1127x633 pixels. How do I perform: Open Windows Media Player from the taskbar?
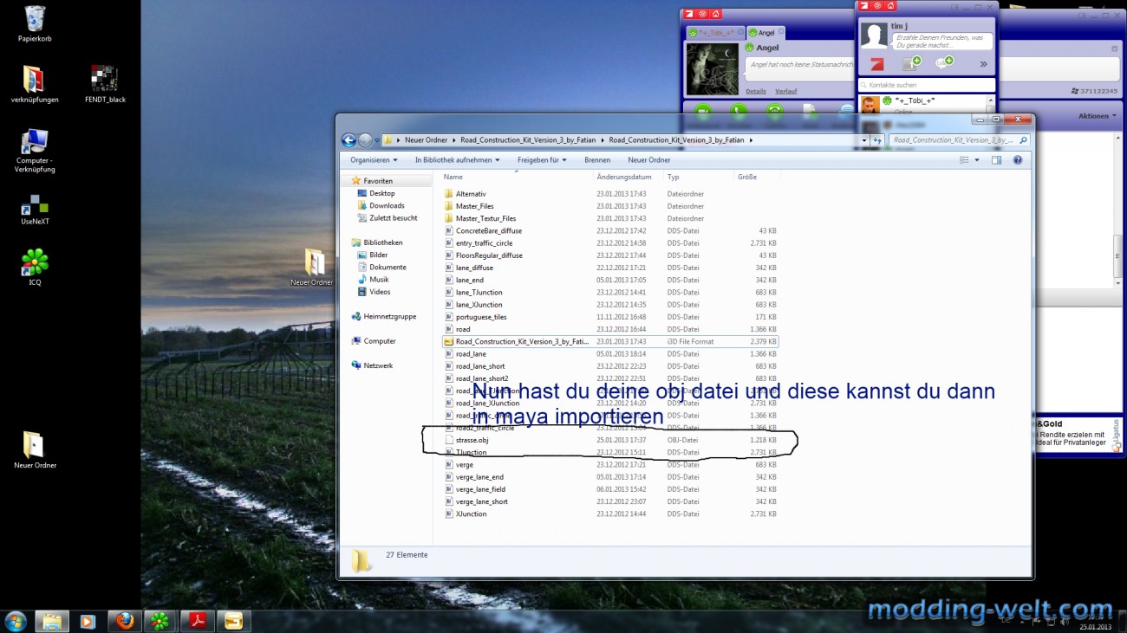[88, 621]
